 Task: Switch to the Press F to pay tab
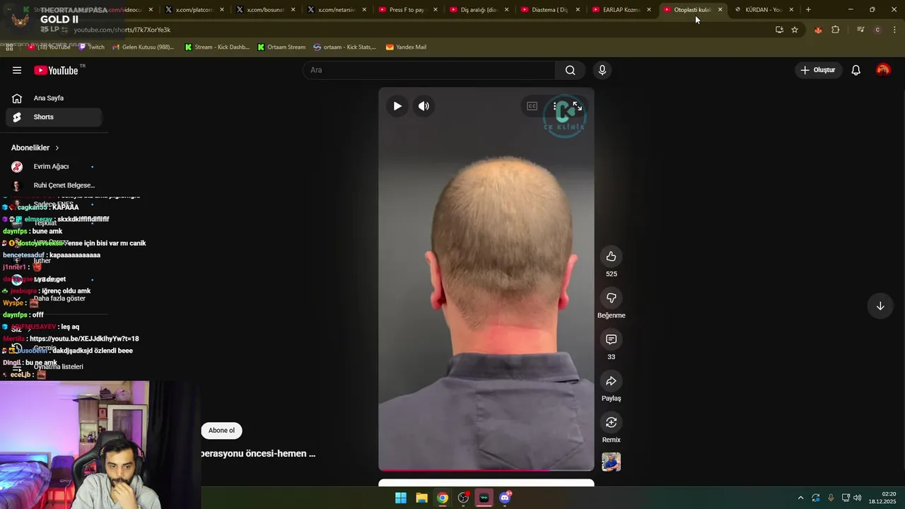click(407, 10)
